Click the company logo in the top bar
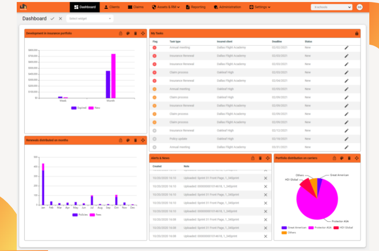Screen dimensions: 379x251 (23, 7)
